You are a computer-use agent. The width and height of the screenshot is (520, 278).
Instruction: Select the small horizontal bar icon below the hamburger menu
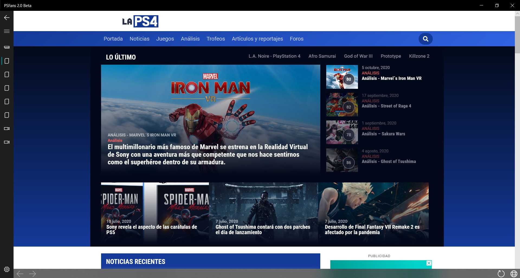(x=7, y=47)
